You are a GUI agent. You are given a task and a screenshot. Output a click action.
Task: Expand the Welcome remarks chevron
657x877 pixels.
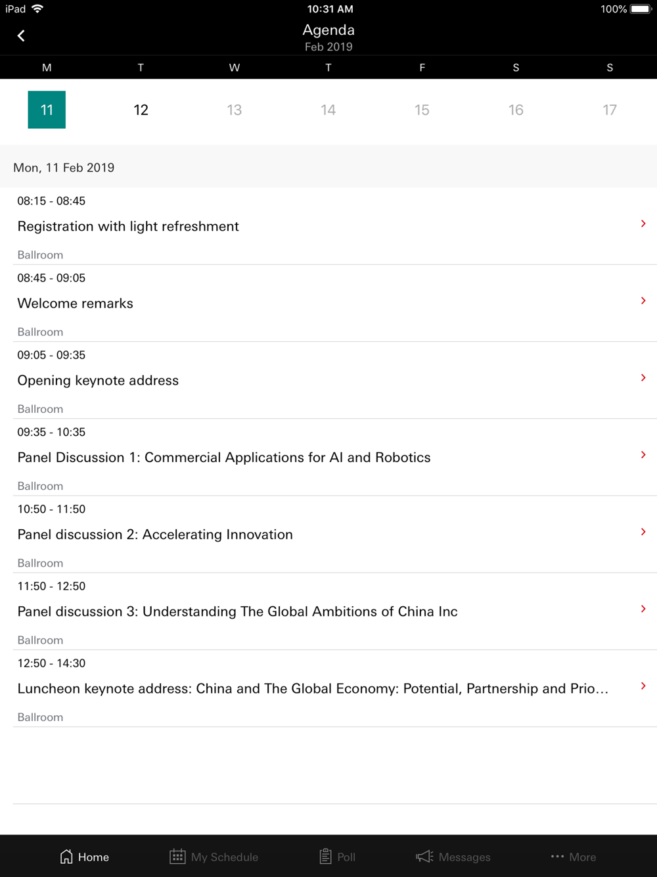pyautogui.click(x=643, y=300)
